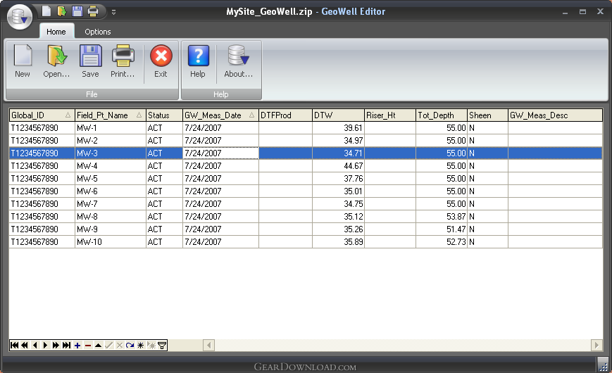The image size is (612, 373).
Task: Click Tot_Depth value 53.87
Action: coord(442,217)
